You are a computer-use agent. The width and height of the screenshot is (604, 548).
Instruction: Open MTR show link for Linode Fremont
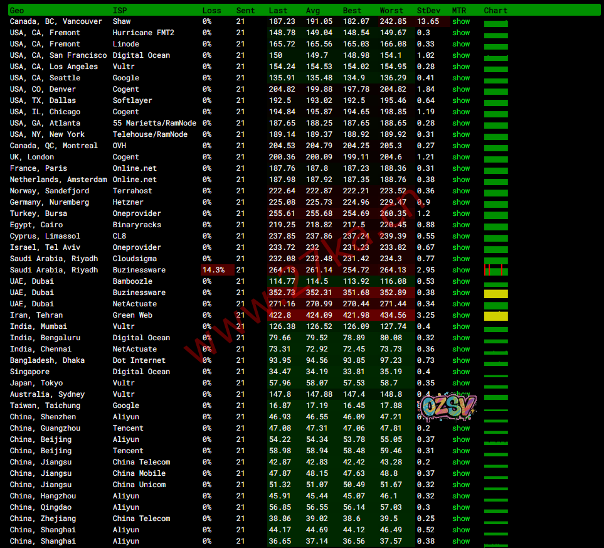(x=461, y=44)
